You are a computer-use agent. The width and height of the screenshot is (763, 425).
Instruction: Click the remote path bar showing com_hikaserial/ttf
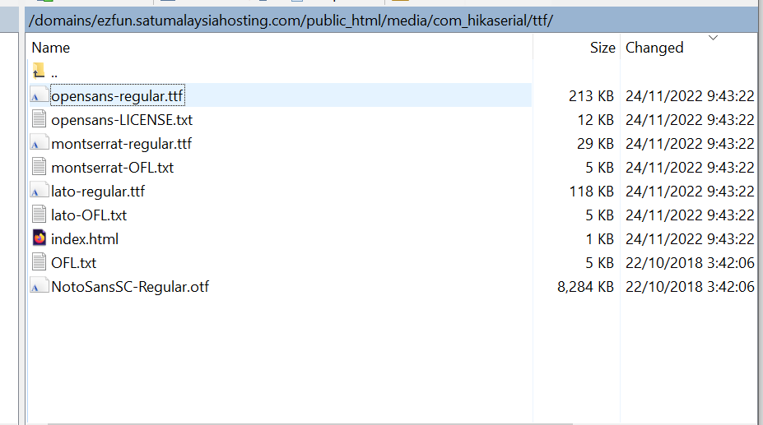pos(290,20)
